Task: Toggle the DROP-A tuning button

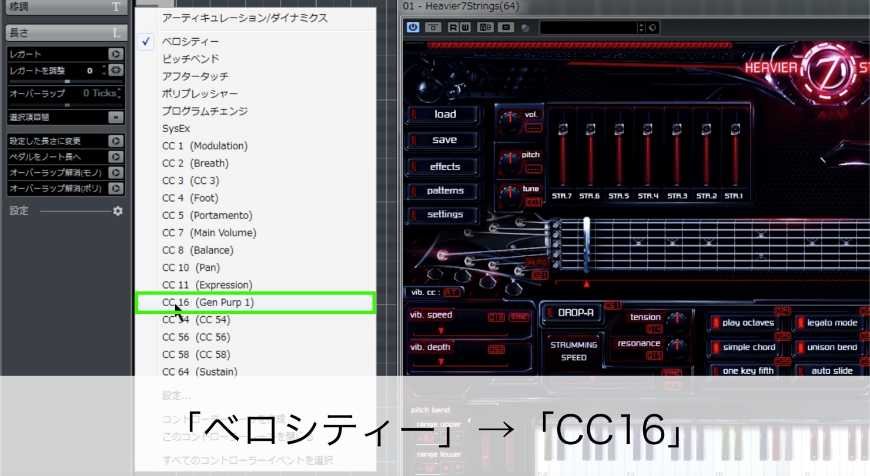Action: [x=571, y=313]
